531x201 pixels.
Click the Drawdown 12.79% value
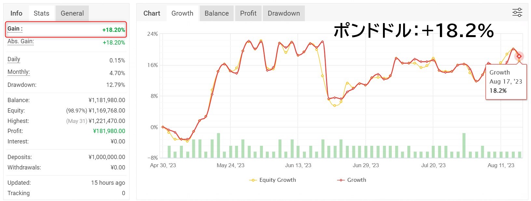tap(116, 85)
